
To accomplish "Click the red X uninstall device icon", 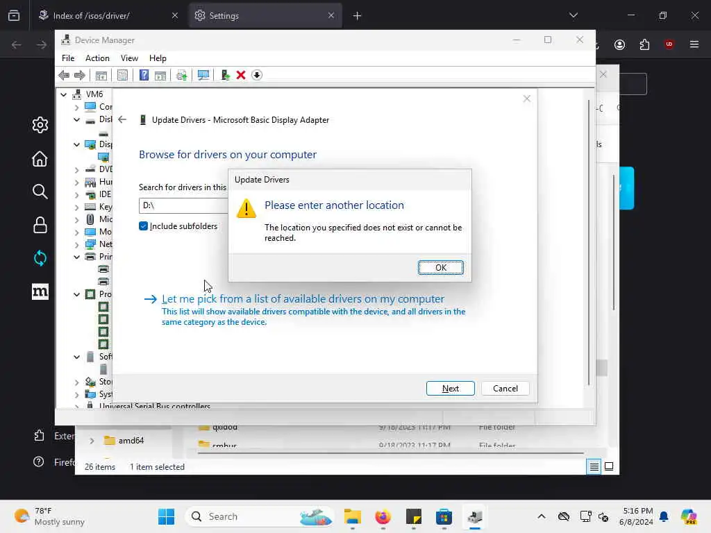I will click(x=241, y=75).
